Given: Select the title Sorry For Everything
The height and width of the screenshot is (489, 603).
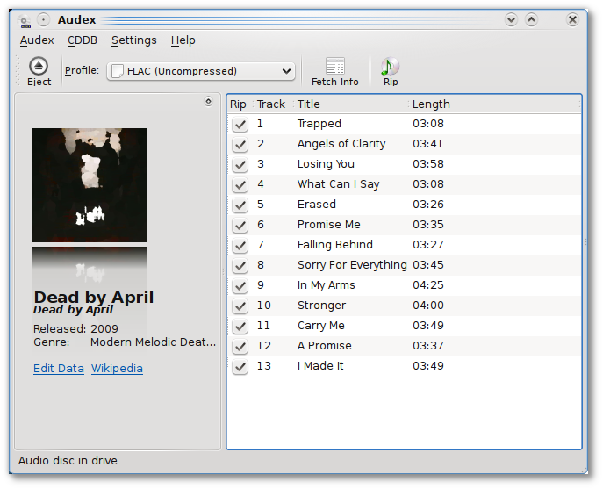Looking at the screenshot, I should click(x=352, y=265).
